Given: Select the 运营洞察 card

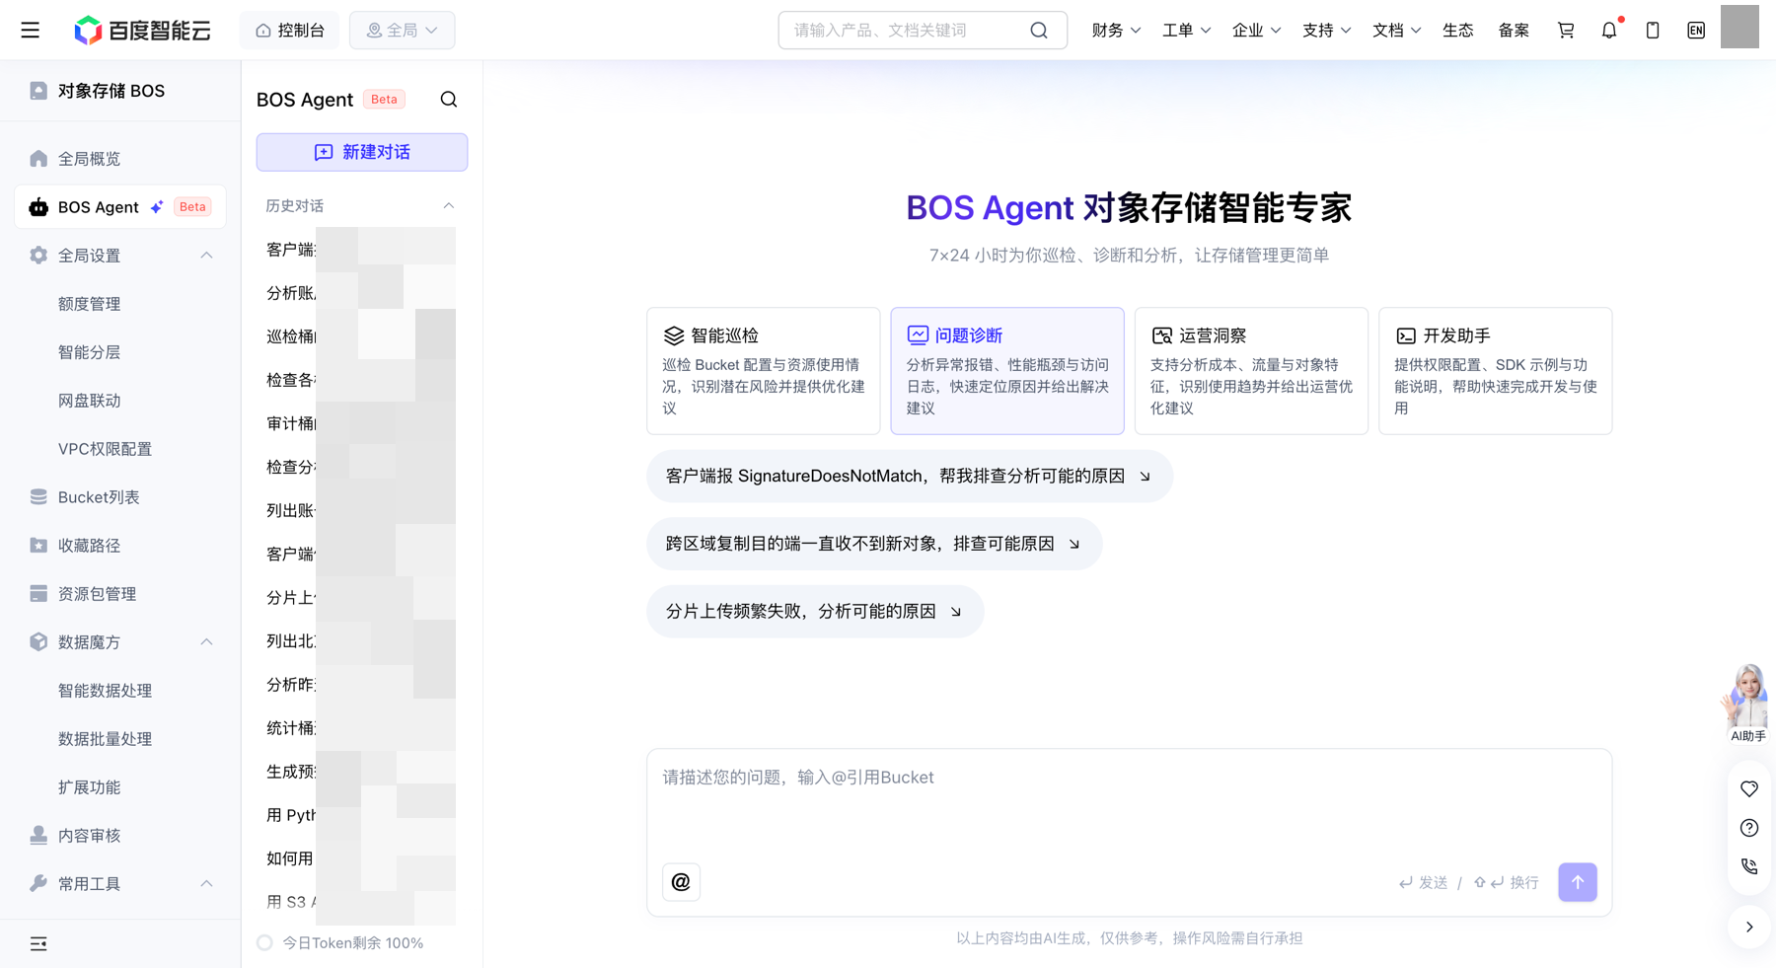Looking at the screenshot, I should [1251, 371].
